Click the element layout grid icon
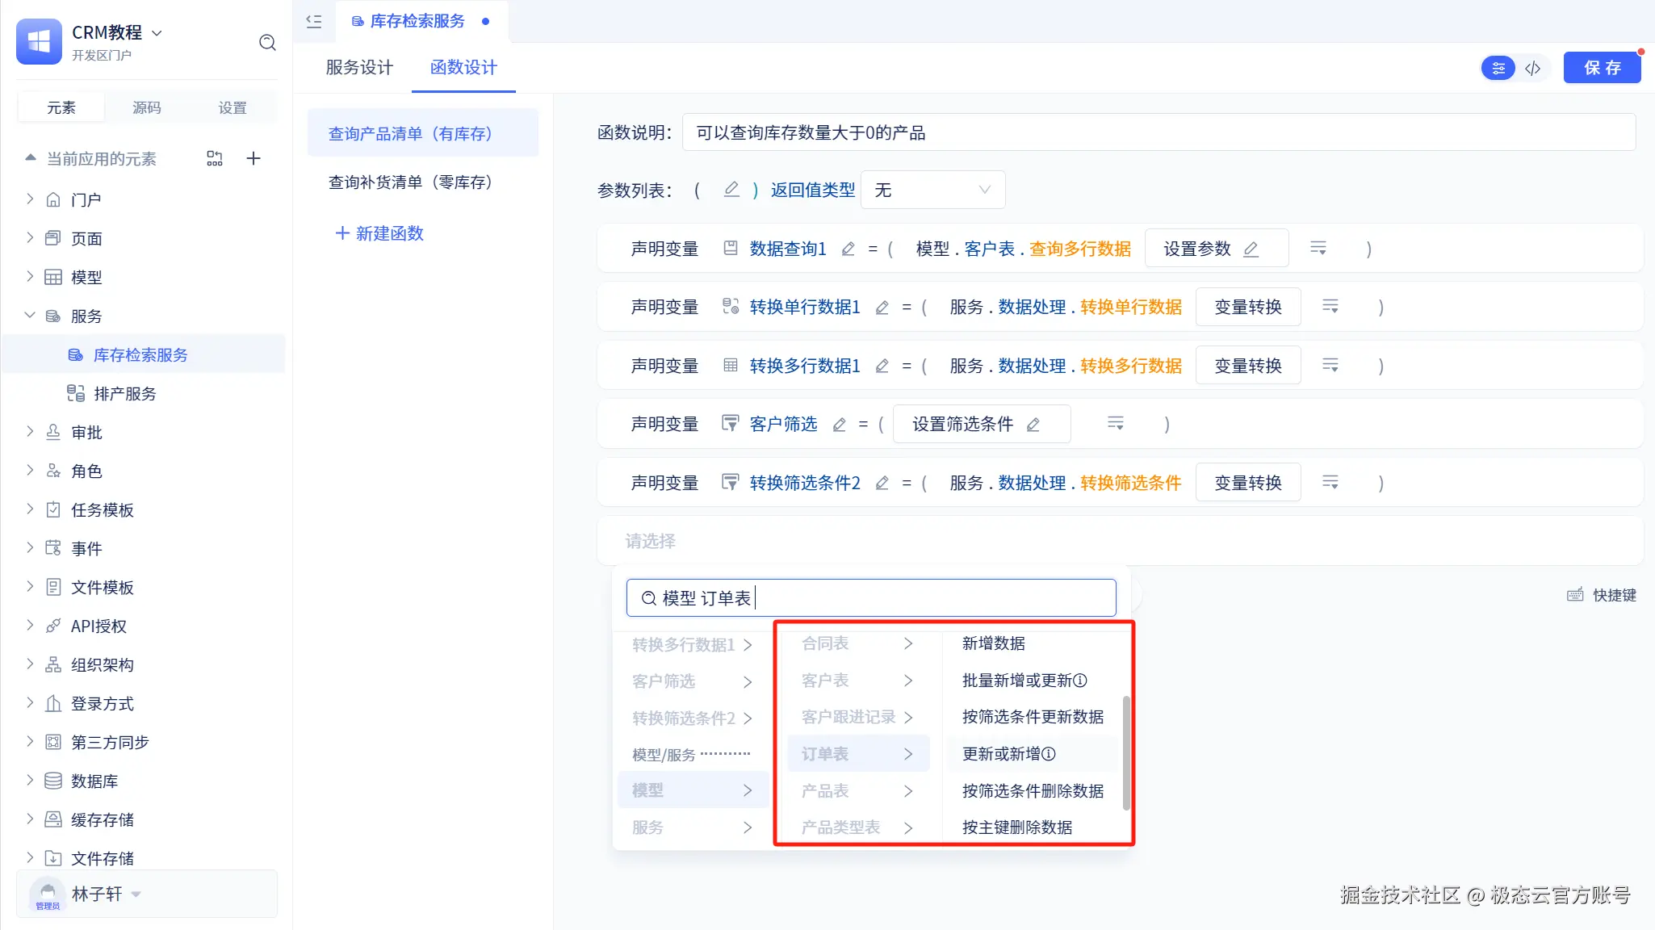The height and width of the screenshot is (930, 1655). pyautogui.click(x=214, y=158)
